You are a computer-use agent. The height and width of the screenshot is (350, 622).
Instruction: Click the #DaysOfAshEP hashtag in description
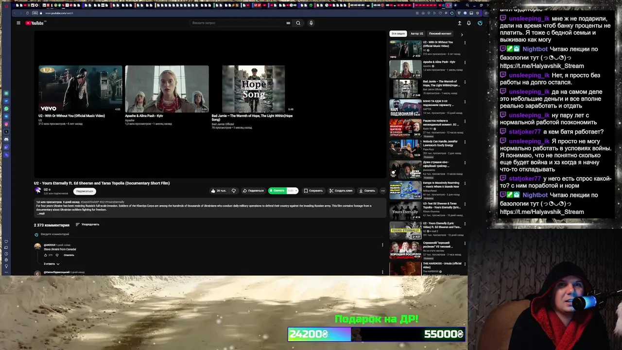click(90, 202)
